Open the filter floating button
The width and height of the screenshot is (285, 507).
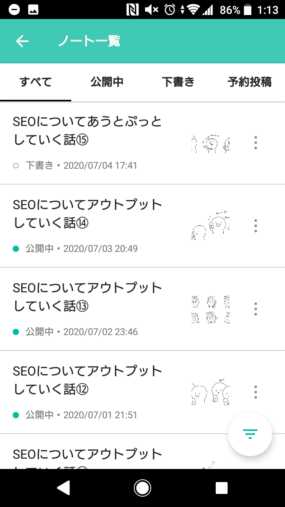coord(250,434)
